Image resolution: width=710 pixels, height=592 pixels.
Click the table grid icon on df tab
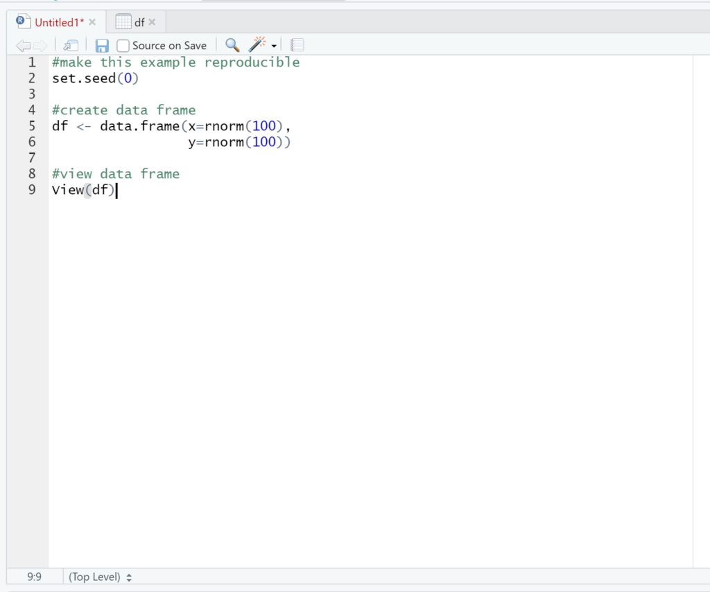pyautogui.click(x=123, y=21)
